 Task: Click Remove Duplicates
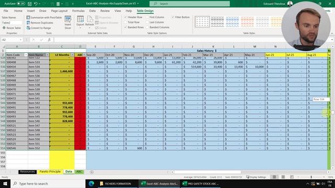pyautogui.click(x=40, y=22)
